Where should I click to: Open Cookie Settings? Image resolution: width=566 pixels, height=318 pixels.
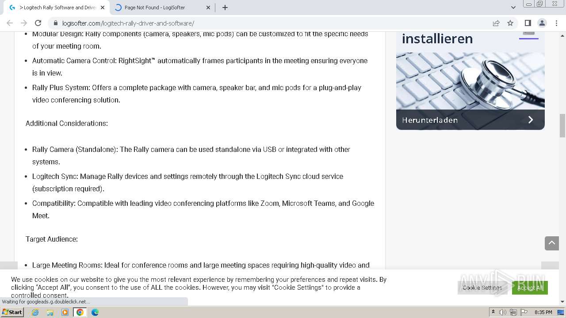click(482, 288)
